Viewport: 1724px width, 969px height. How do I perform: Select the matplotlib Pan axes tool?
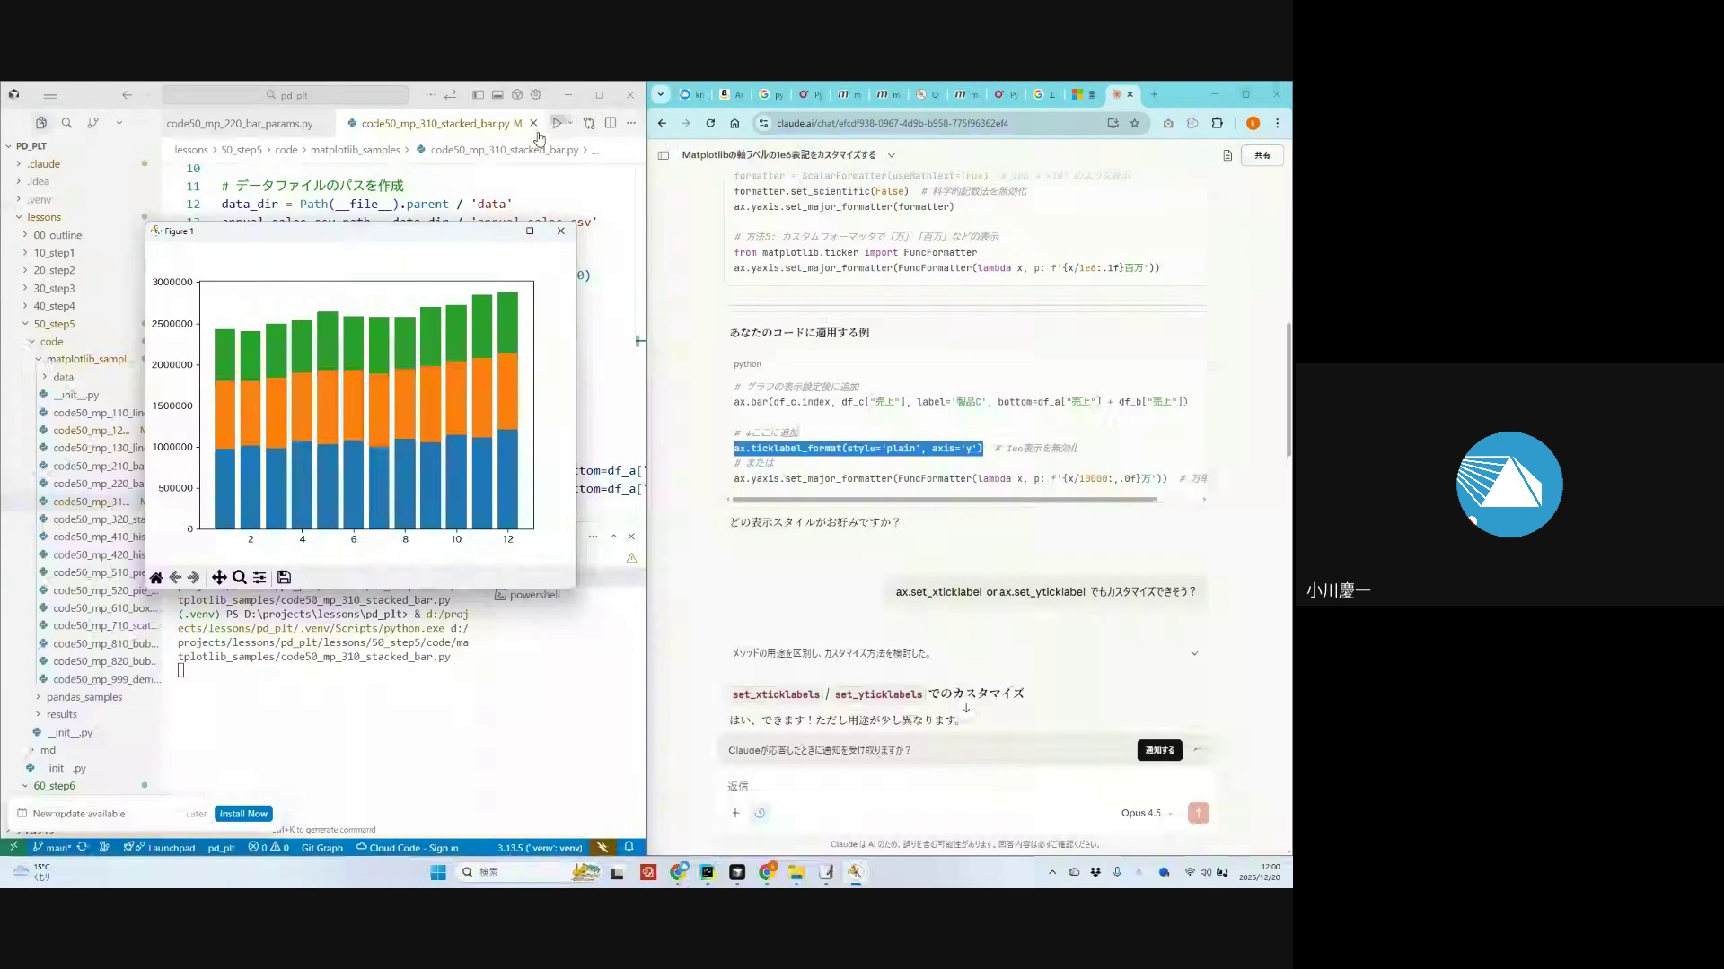[219, 578]
